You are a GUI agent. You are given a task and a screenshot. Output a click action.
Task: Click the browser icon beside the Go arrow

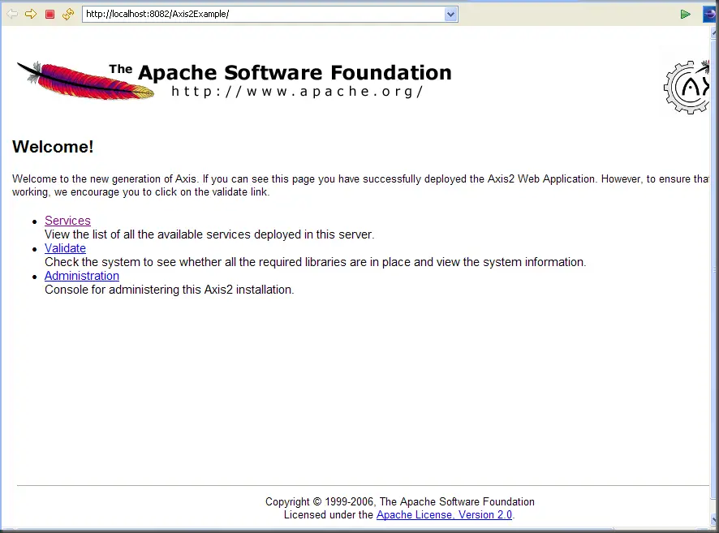(x=709, y=15)
